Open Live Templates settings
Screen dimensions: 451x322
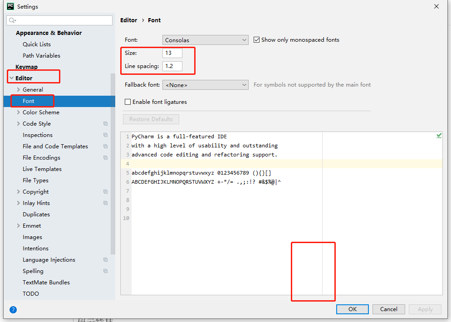42,169
